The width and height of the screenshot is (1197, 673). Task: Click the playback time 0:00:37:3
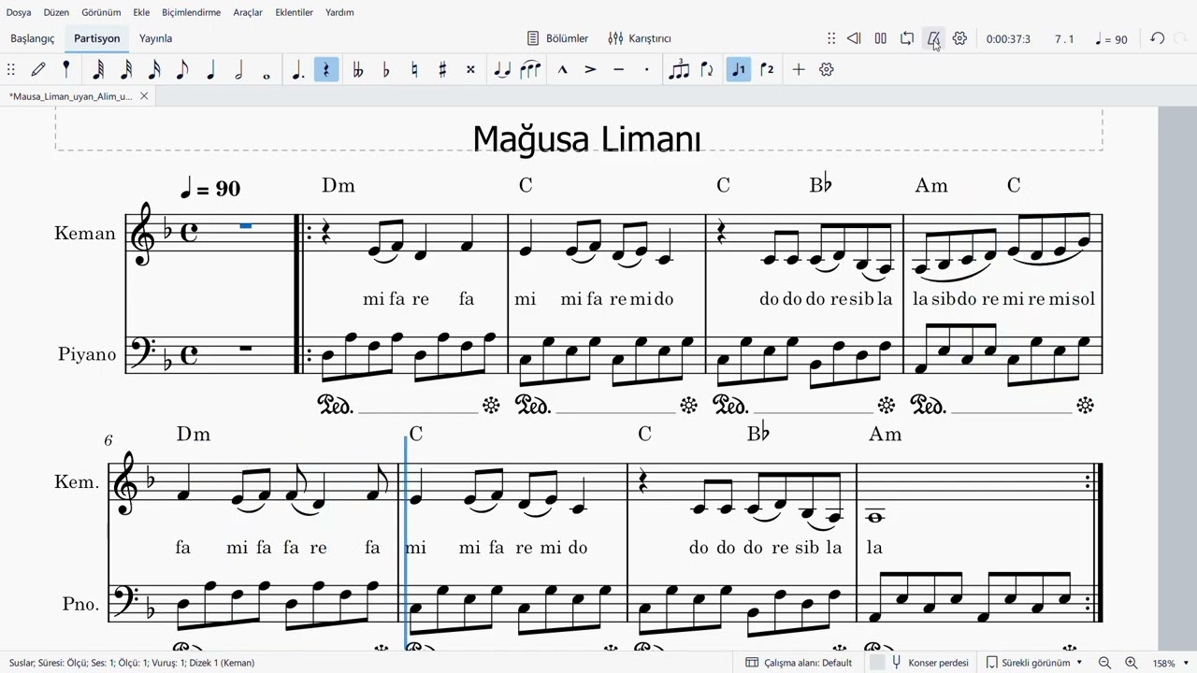pos(1008,39)
